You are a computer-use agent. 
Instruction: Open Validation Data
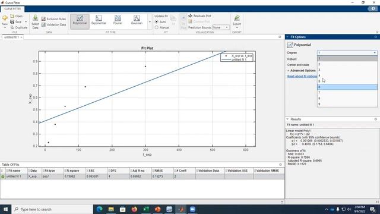[x=53, y=24]
